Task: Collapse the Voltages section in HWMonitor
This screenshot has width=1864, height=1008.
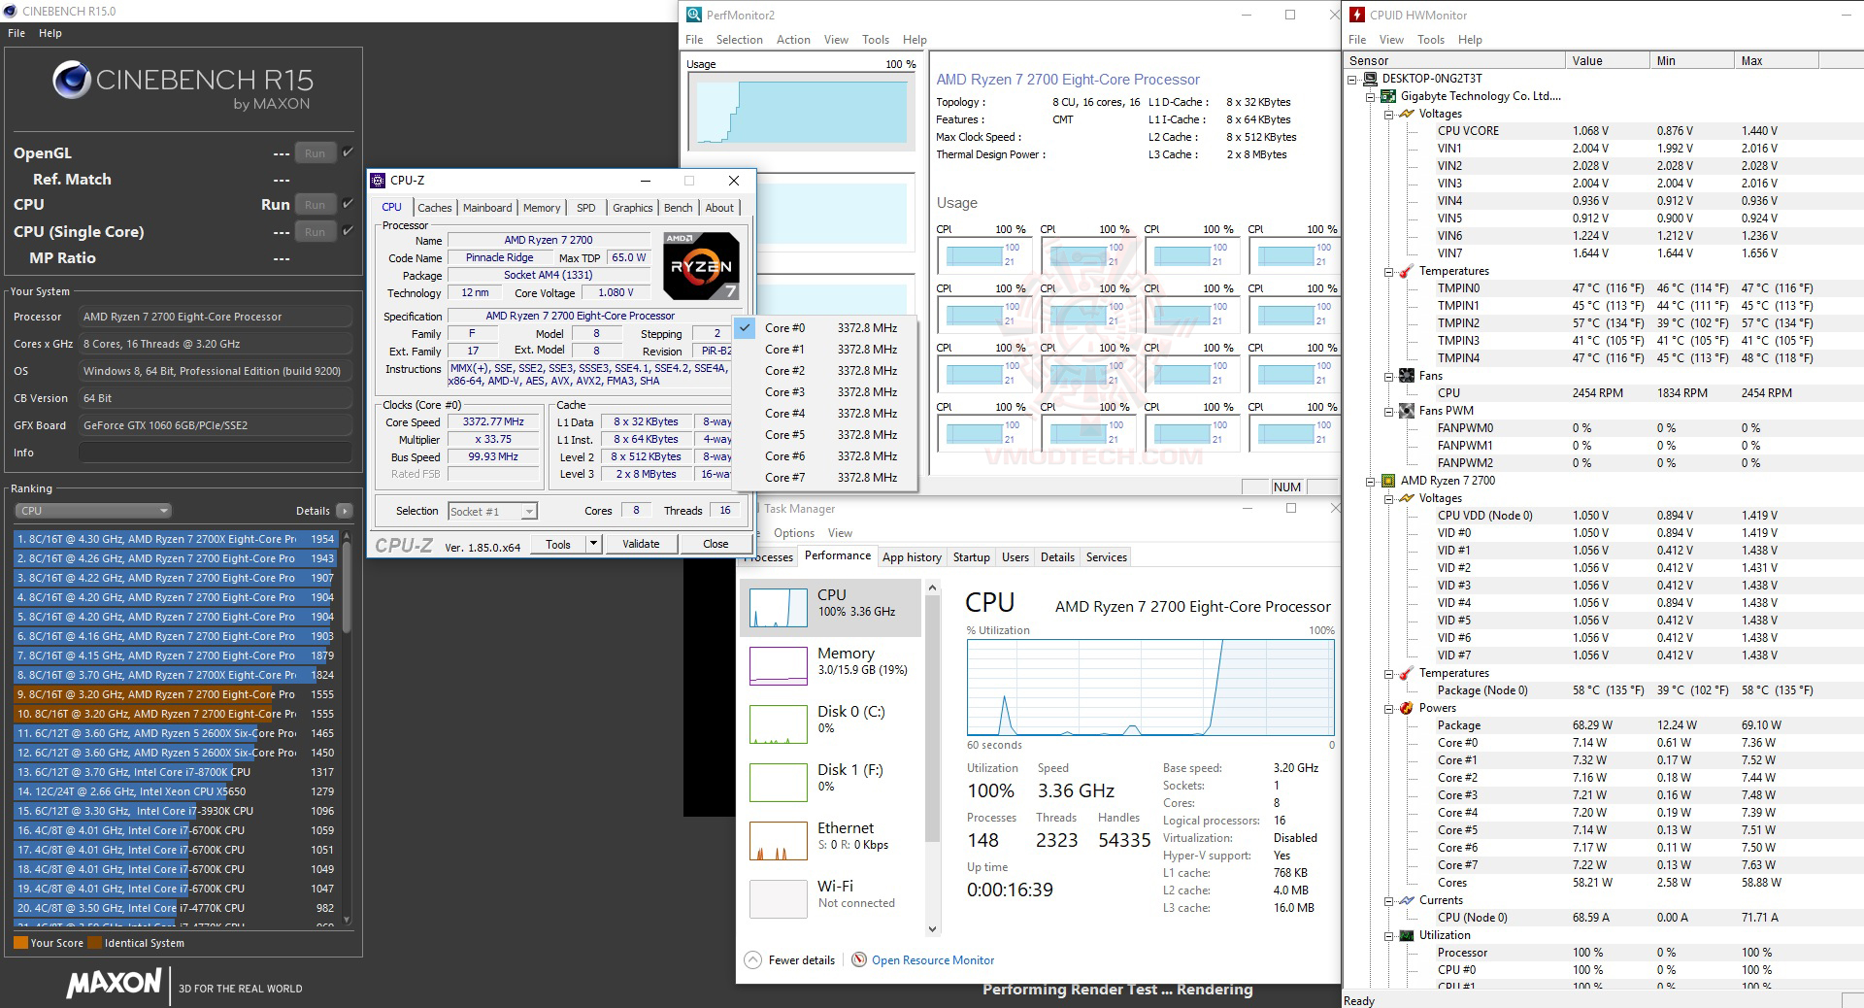Action: 1389,114
